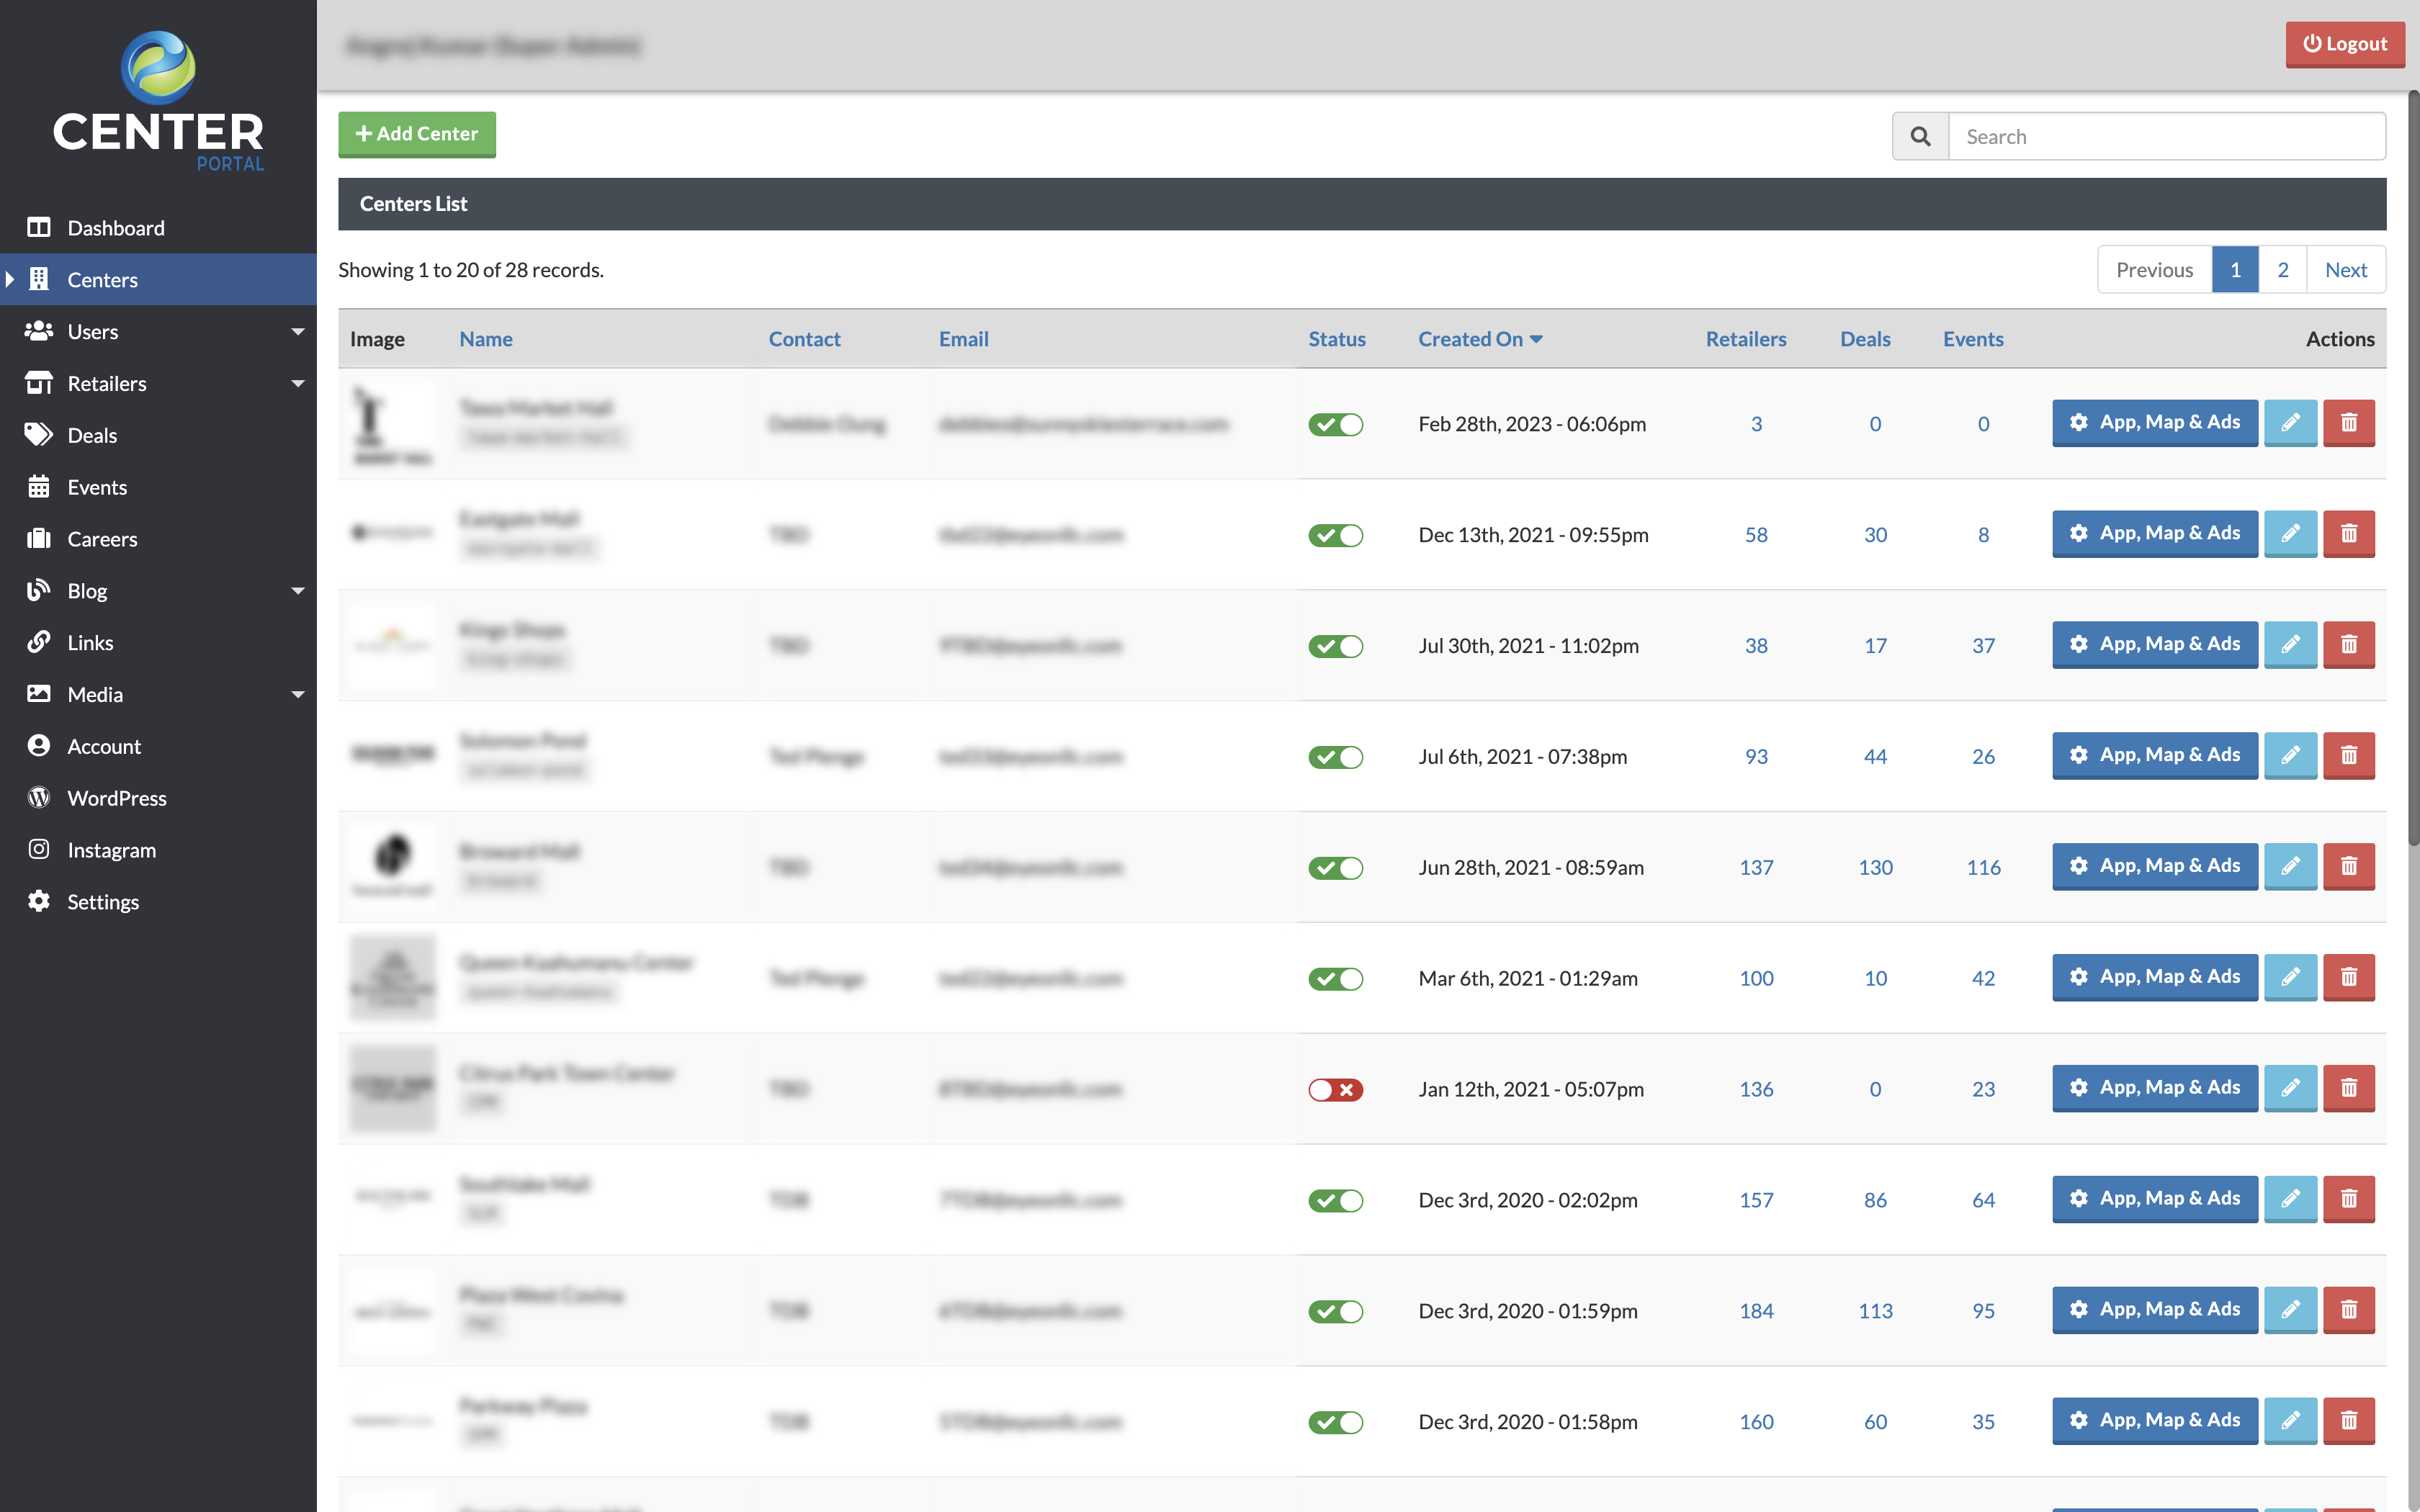This screenshot has width=2420, height=1512.
Task: Expand the Blog section
Action: tap(297, 590)
